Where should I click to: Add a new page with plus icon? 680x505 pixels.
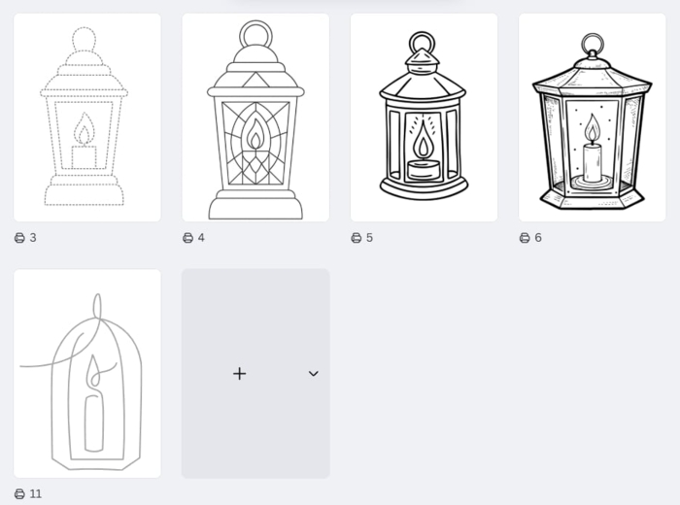pyautogui.click(x=239, y=374)
